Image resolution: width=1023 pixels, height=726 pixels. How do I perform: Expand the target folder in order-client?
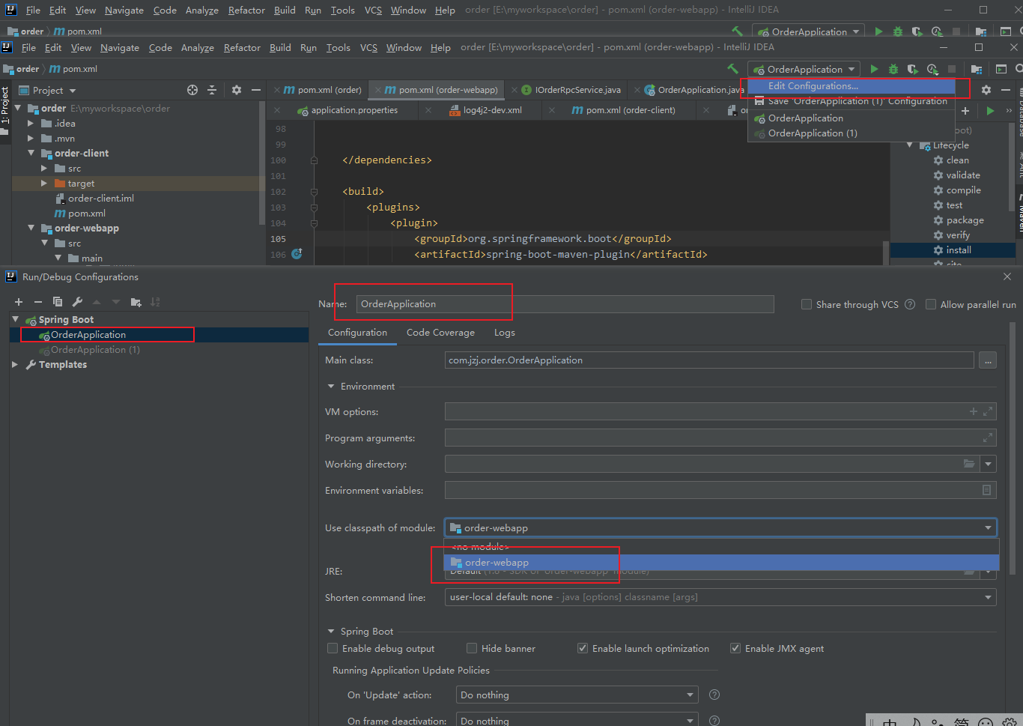click(x=44, y=183)
